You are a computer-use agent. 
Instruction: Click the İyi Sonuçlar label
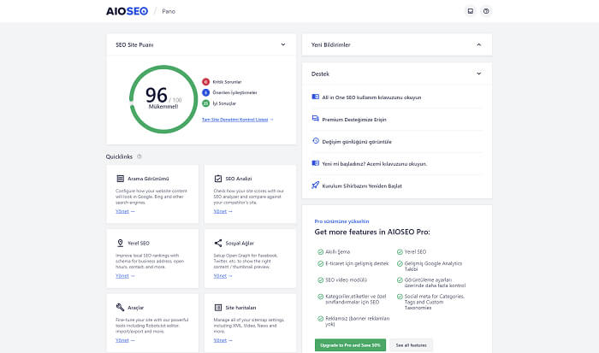coord(224,103)
